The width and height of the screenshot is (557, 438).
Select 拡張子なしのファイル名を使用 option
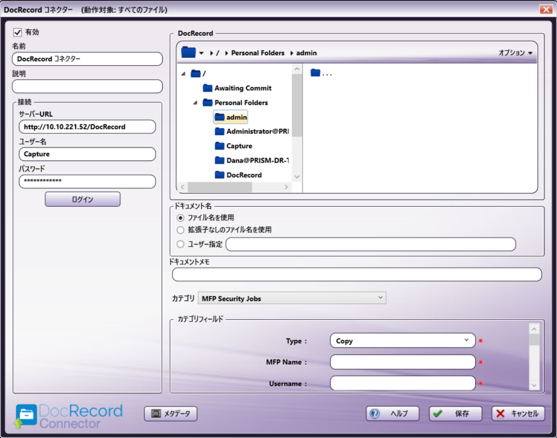pyautogui.click(x=180, y=230)
